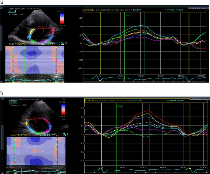210x174 pixels.
Task: Select the 2CH view label box
Action: coord(13,102)
